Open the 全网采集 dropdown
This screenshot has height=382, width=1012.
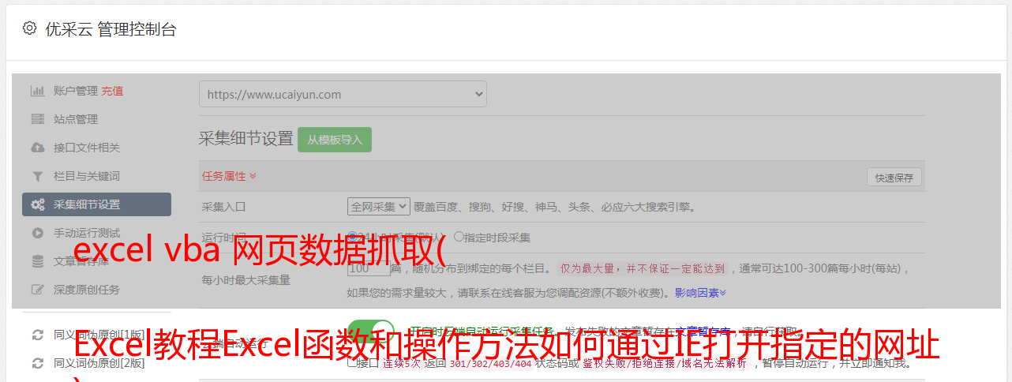point(379,206)
